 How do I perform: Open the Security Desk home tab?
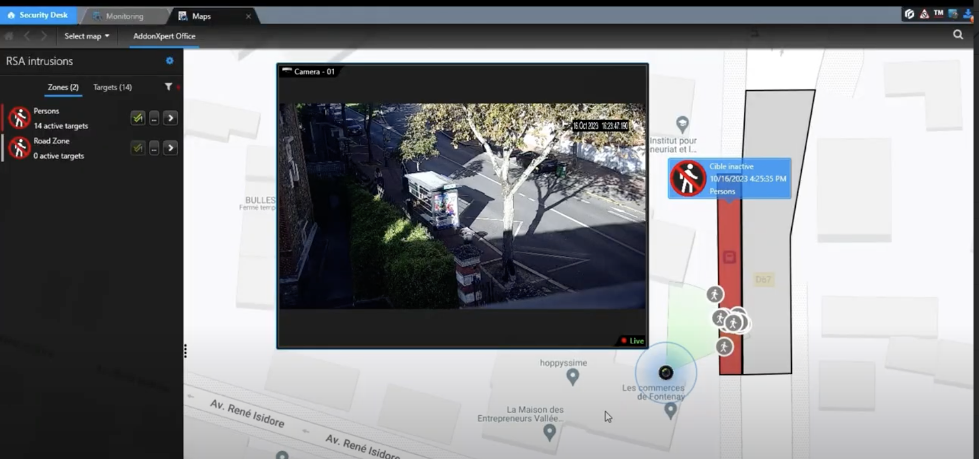(37, 15)
